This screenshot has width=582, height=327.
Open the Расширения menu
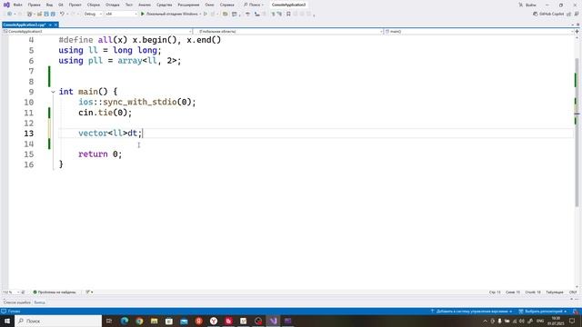click(188, 5)
